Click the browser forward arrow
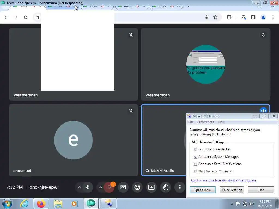Image resolution: width=279 pixels, height=209 pixels. coord(16,17)
